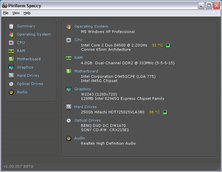Click the Motherboard icon in summary panel
Viewport: 222px width, 172px height.
pos(69,71)
